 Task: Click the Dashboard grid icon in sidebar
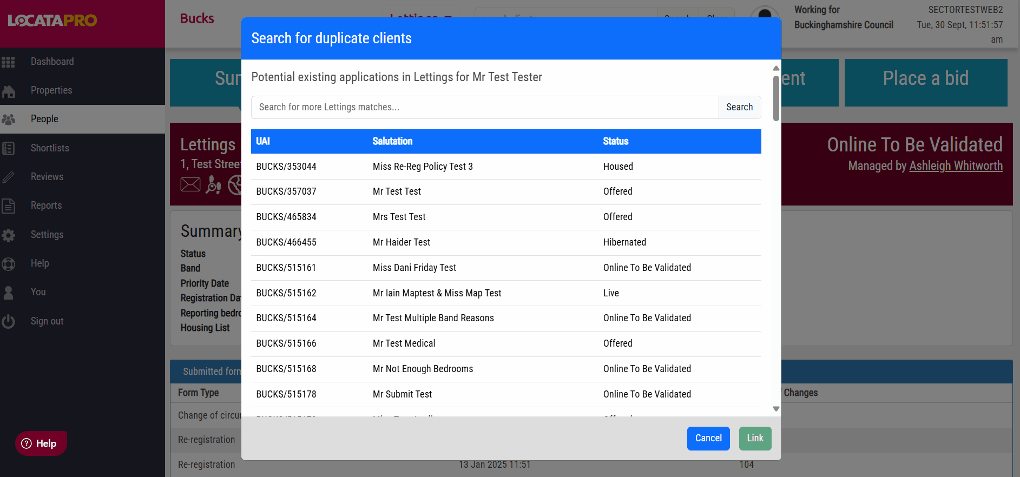[8, 62]
